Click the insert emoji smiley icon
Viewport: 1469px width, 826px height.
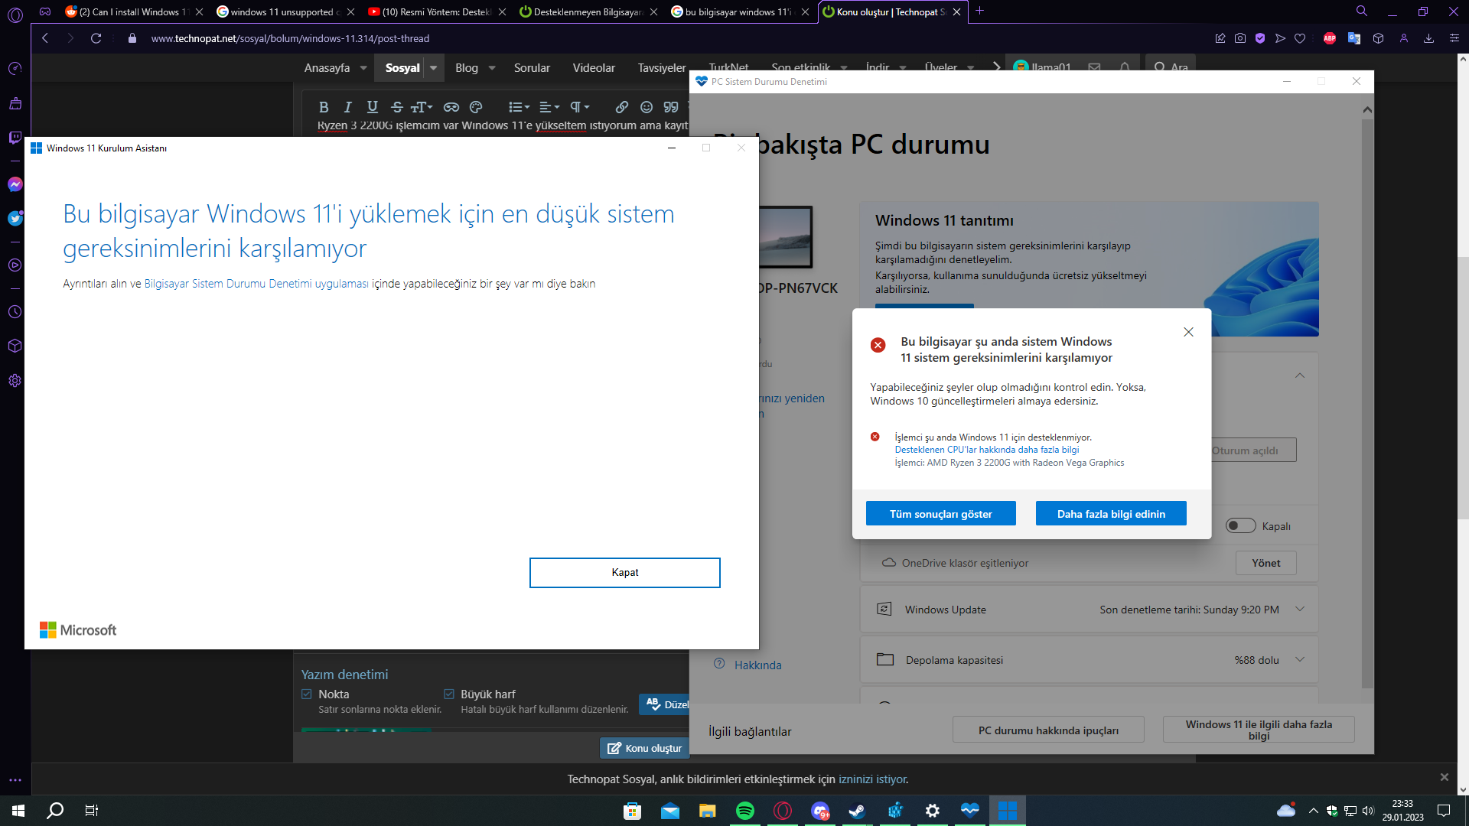click(x=647, y=107)
